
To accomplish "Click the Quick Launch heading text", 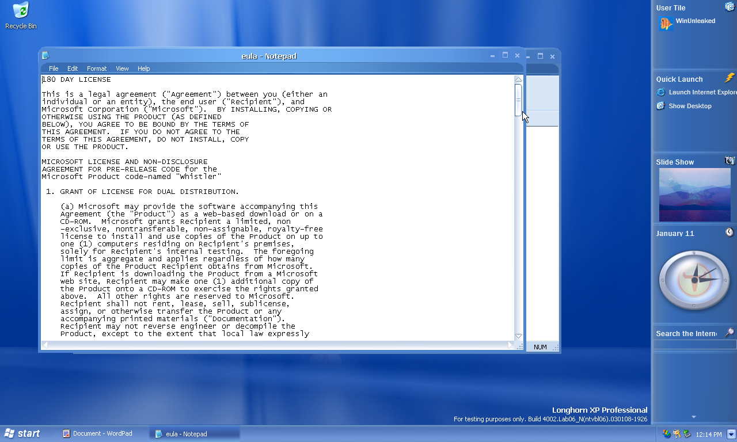I will pyautogui.click(x=679, y=79).
